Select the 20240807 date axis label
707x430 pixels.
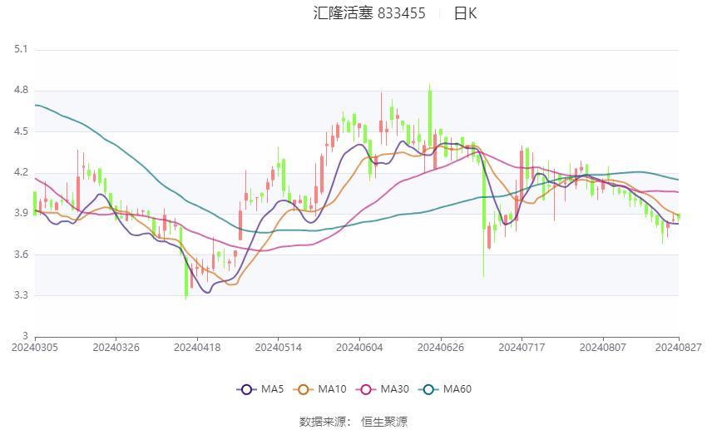coord(603,348)
